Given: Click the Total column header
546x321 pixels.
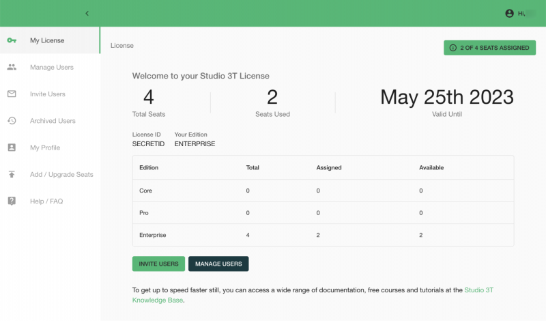Looking at the screenshot, I should (253, 167).
